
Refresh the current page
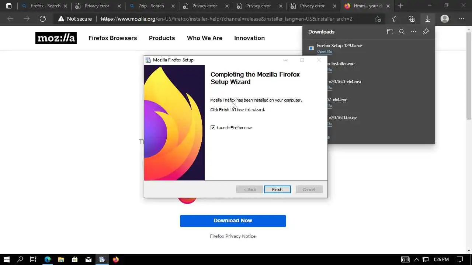pyautogui.click(x=43, y=19)
